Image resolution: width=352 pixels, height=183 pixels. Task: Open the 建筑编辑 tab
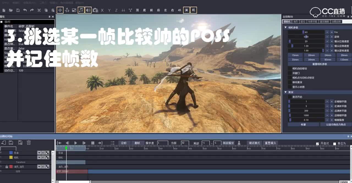point(324,21)
